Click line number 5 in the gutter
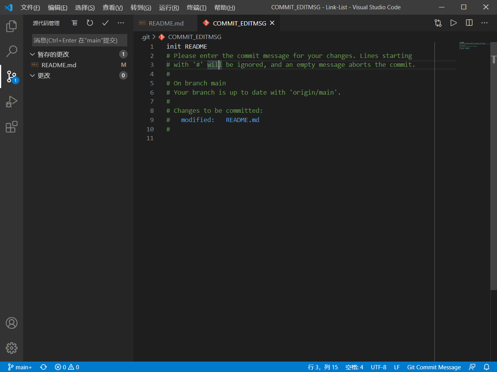497x372 pixels. pos(152,83)
